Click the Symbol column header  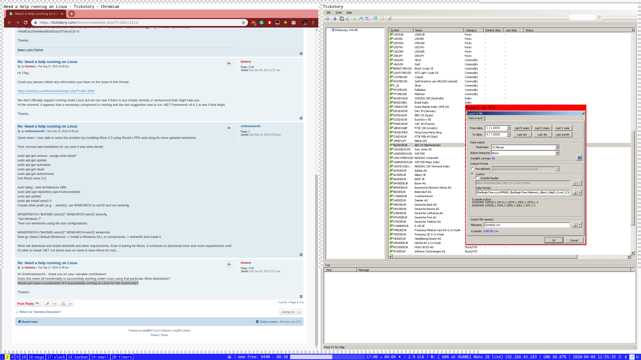(401, 30)
